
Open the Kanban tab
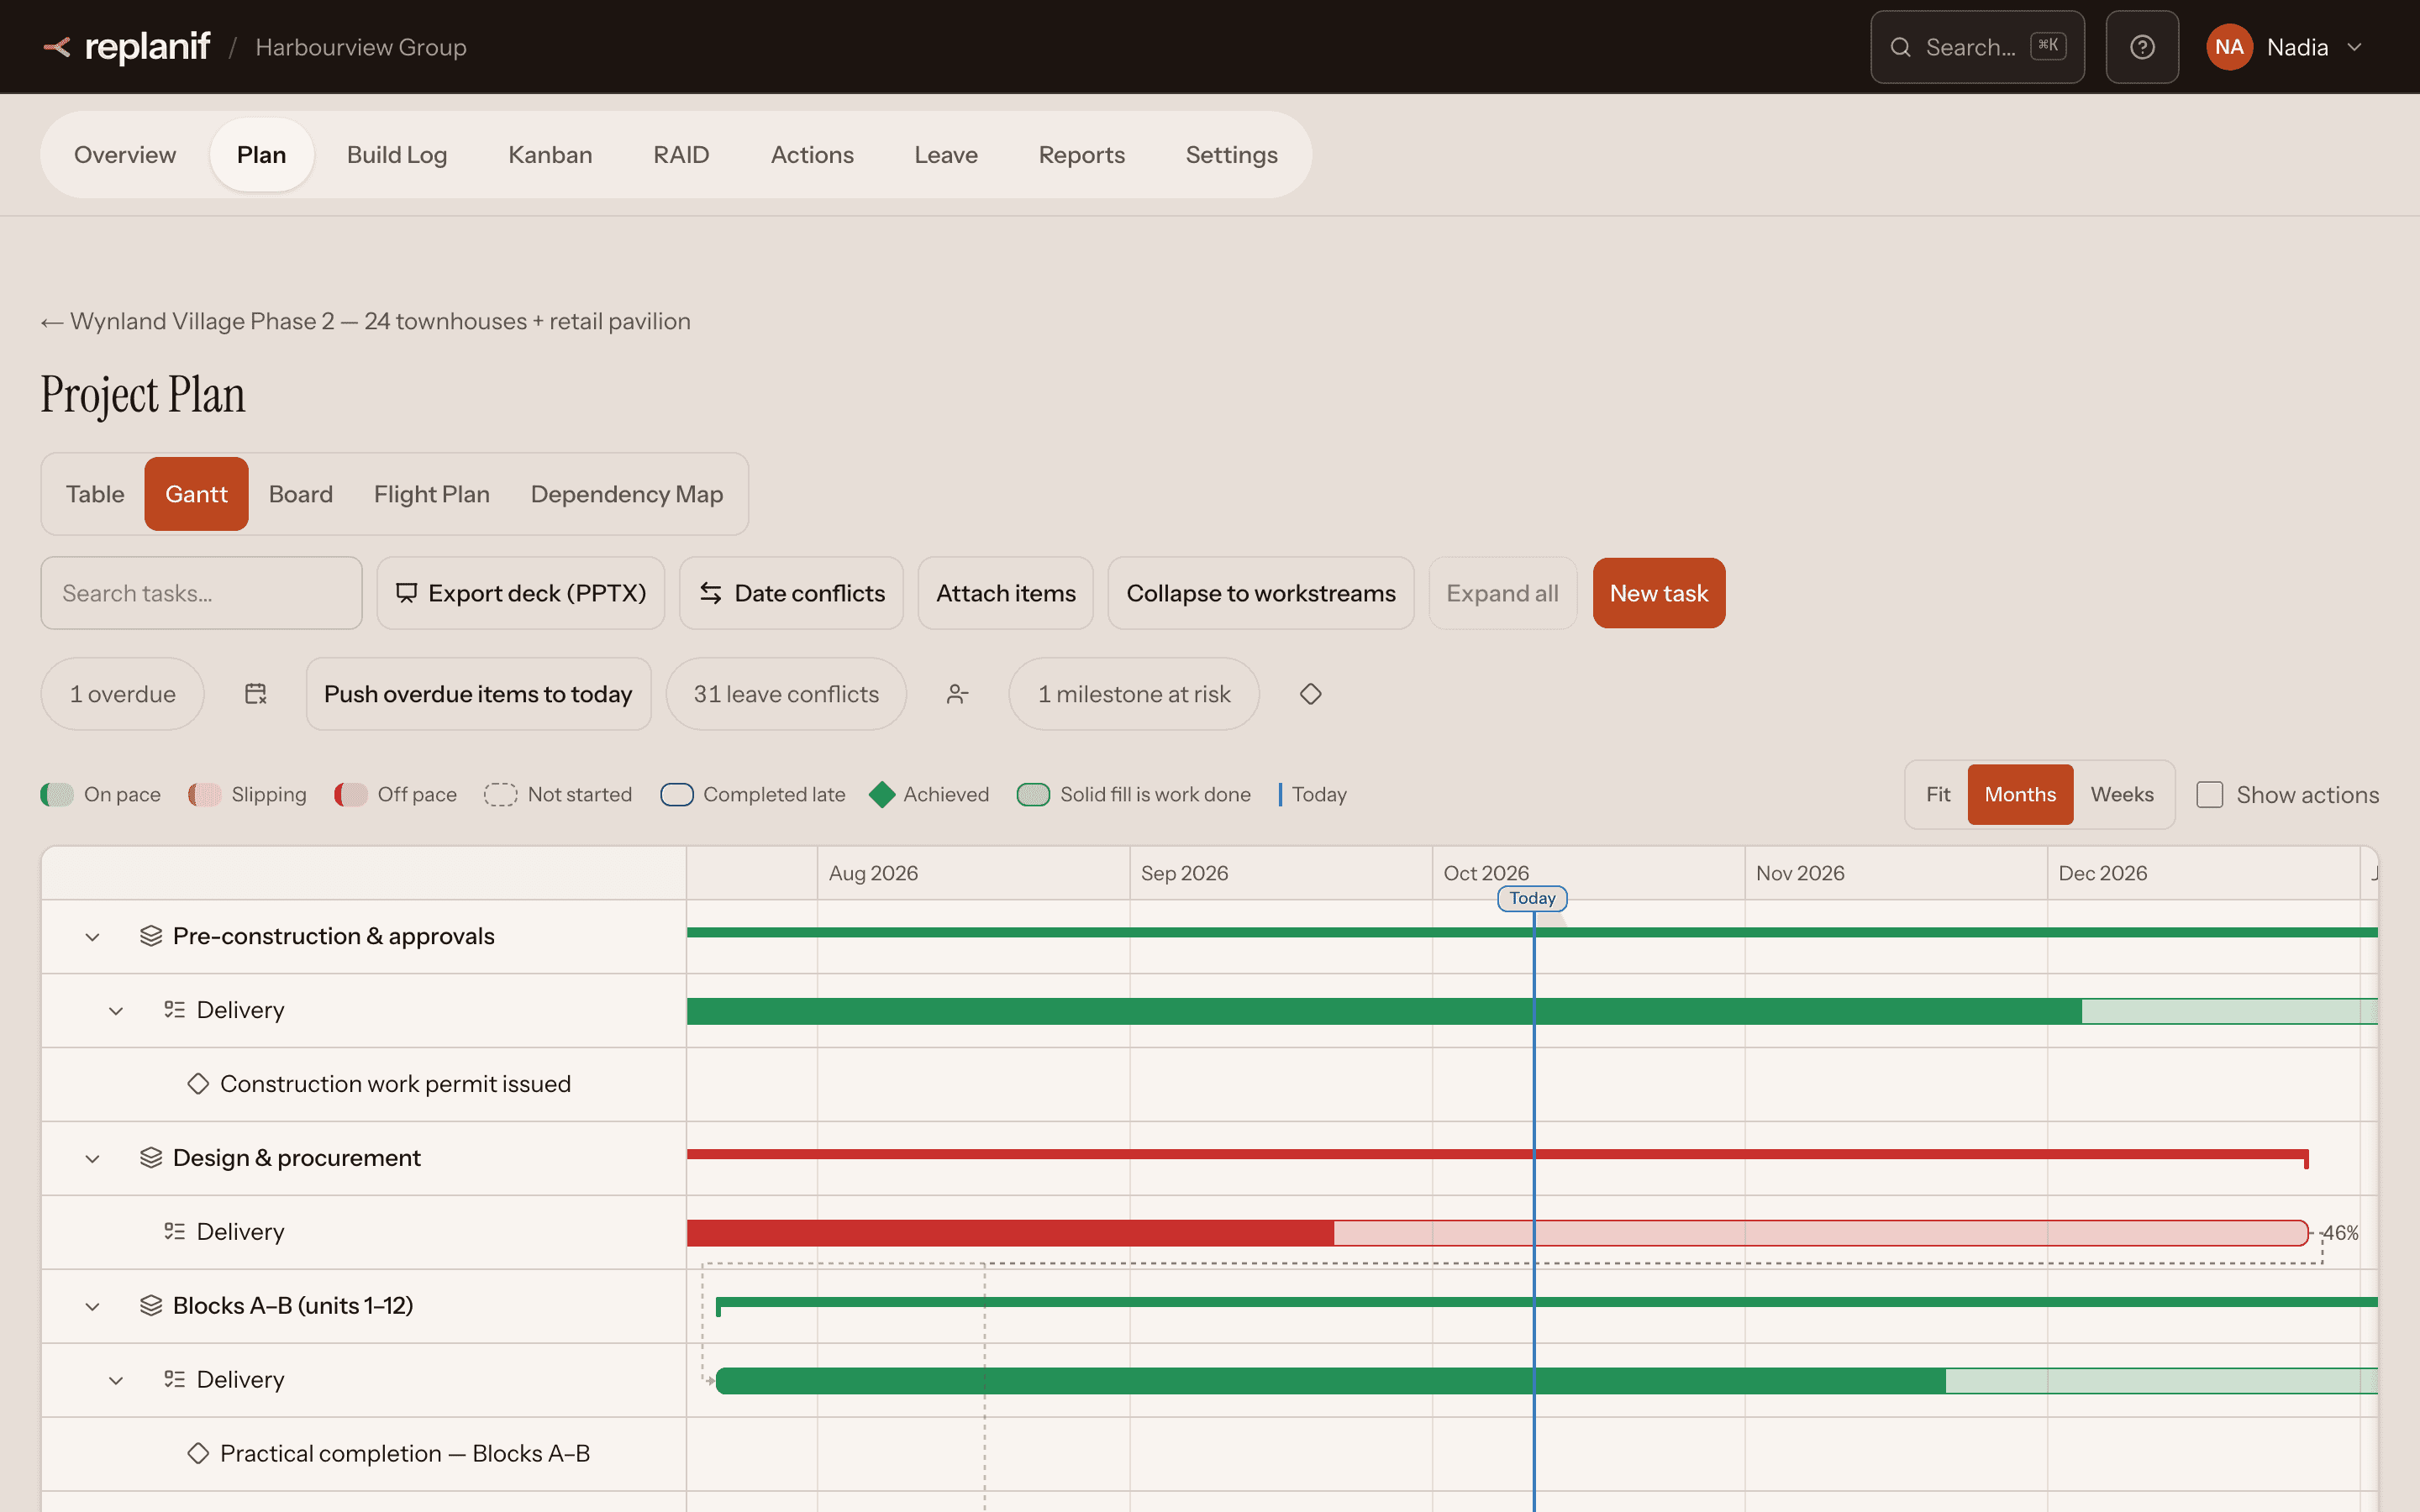pos(550,155)
